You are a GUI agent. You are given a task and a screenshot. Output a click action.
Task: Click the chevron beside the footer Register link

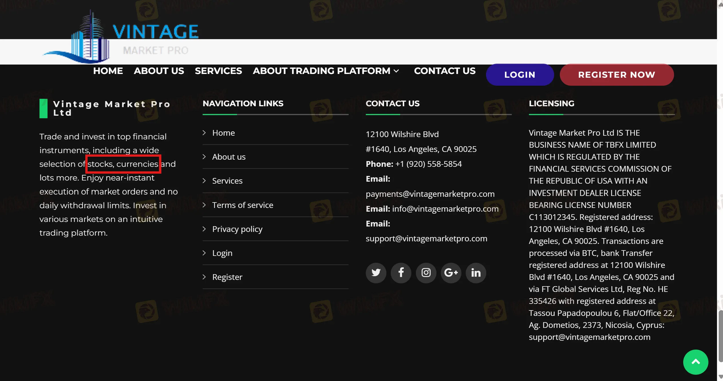tap(204, 277)
